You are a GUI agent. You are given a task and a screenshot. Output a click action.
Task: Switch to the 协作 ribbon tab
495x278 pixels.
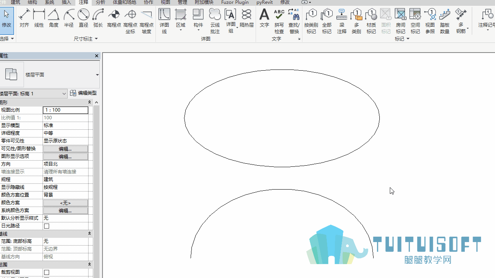[x=148, y=2]
